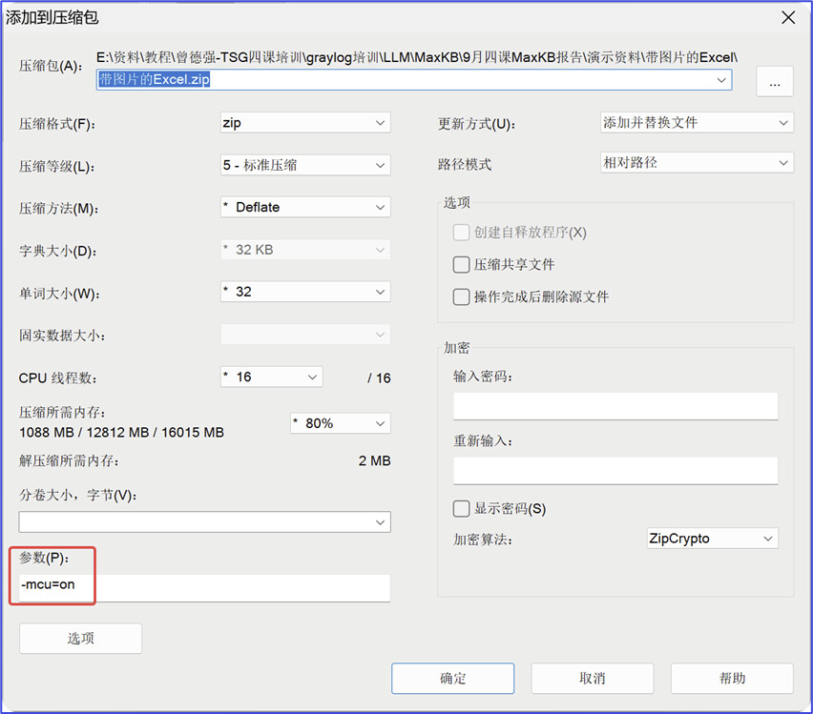Viewport: 813px width, 714px height.
Task: Check the show password option
Action: click(462, 508)
